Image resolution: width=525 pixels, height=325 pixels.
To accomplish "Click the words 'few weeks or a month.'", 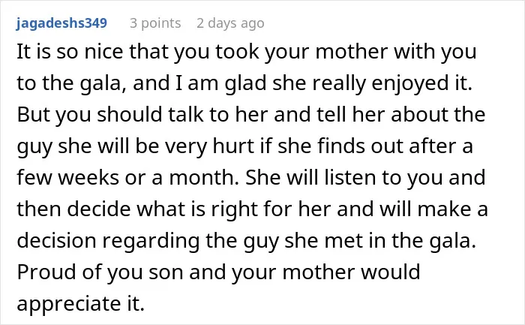I will 128,178.
